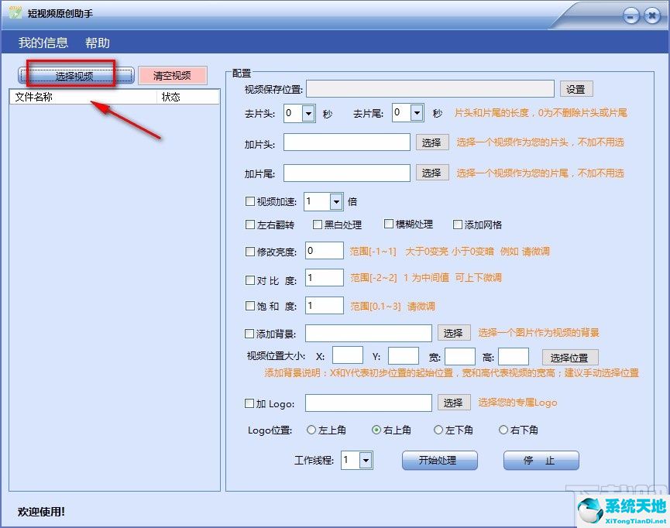Viewport: 670px width, 528px height.
Task: Click the app icon in the title bar
Action: click(x=15, y=12)
